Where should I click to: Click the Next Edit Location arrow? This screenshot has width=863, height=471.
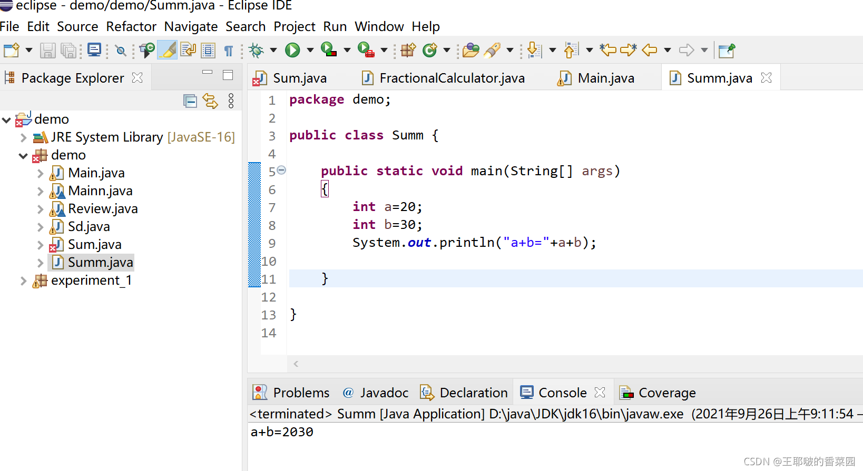629,50
